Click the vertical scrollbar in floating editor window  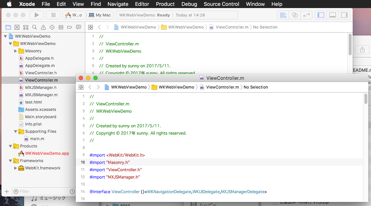click(366, 99)
